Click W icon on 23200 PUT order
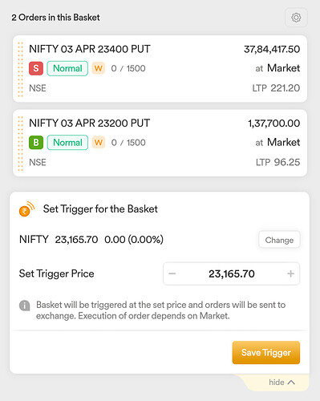The width and height of the screenshot is (320, 401). (x=99, y=142)
